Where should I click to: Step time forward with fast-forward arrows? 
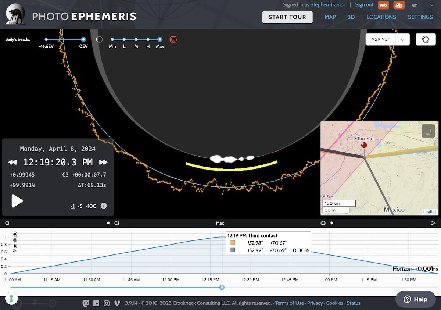click(103, 162)
